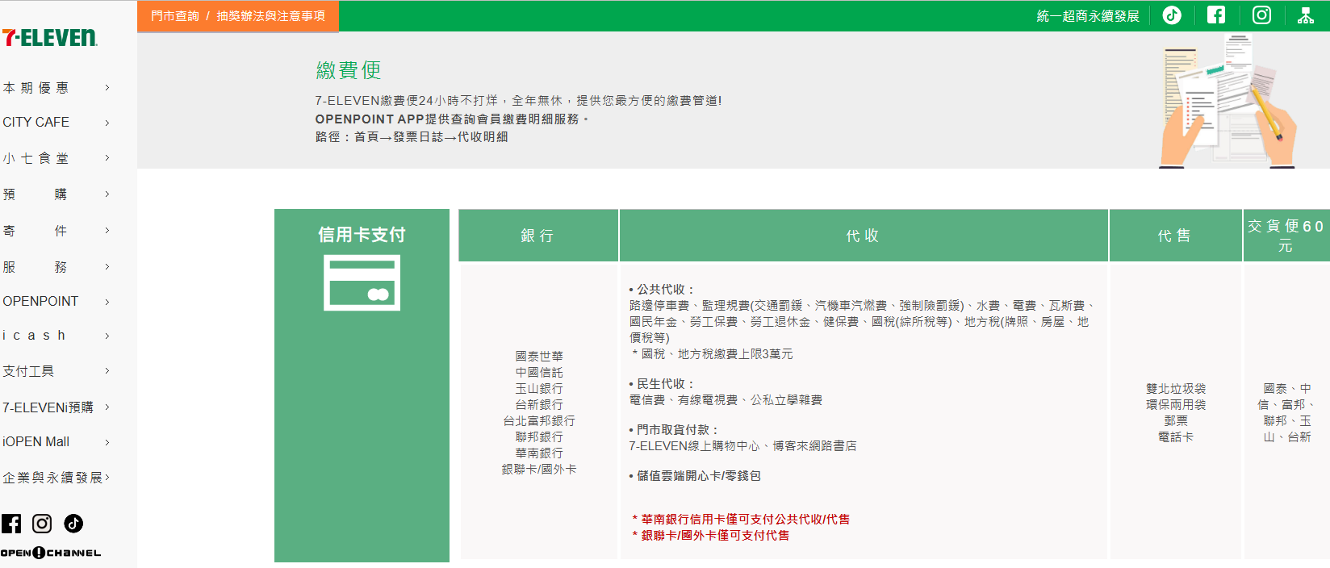
Task: Click the 民生代收 bullet heading
Action: point(662,383)
